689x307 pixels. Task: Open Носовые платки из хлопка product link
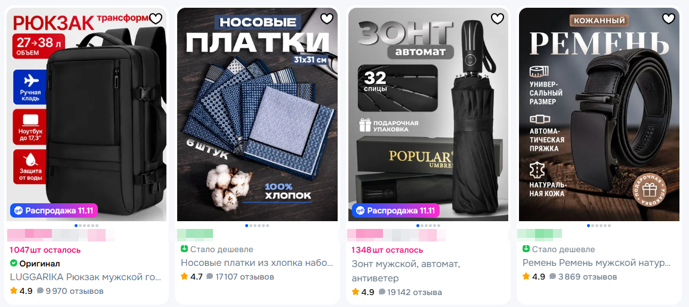tap(257, 263)
